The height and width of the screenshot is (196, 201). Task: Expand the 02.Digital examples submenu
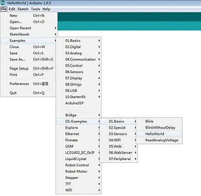79,47
